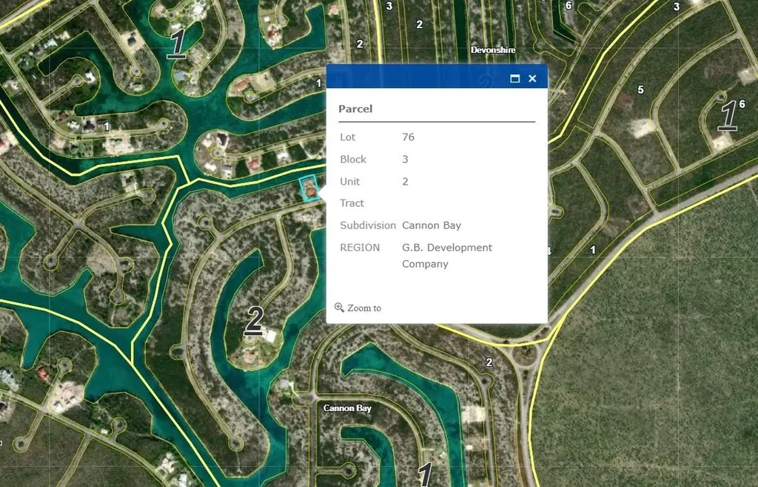Click the Block field label
Image resolution: width=758 pixels, height=487 pixels.
353,159
